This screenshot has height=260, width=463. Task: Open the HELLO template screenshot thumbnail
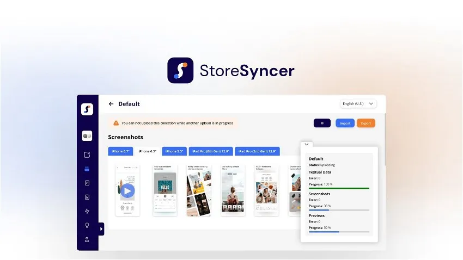coord(165,191)
